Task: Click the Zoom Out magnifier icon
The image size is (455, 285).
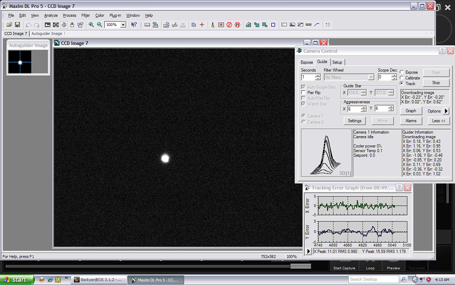Action: [x=99, y=25]
